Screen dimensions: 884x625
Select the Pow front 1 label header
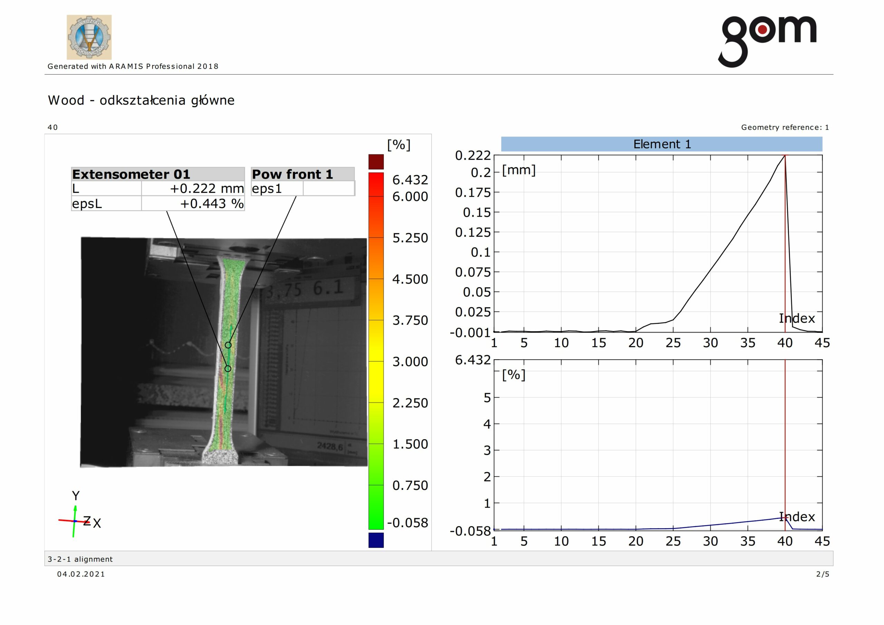point(302,174)
